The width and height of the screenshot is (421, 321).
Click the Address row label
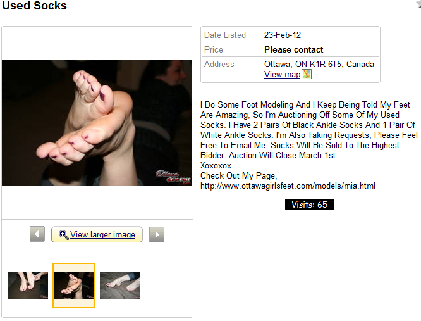coord(219,64)
